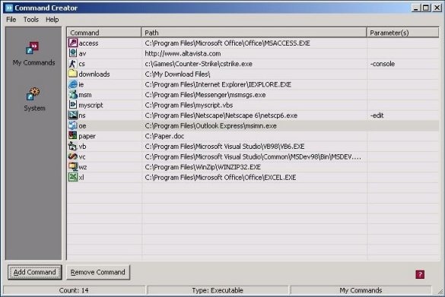
Task: Click the cstrike.exe path cell
Action: point(199,64)
